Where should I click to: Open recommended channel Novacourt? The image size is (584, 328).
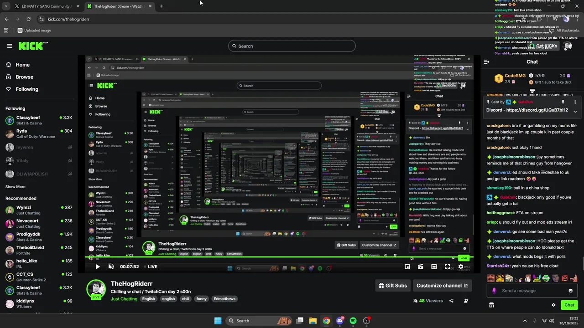tap(39, 223)
